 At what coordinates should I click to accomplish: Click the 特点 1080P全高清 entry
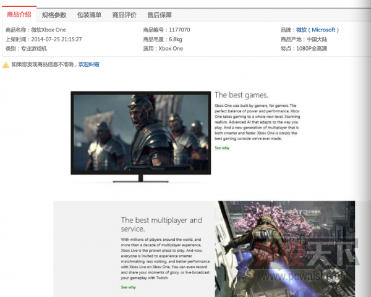click(304, 49)
